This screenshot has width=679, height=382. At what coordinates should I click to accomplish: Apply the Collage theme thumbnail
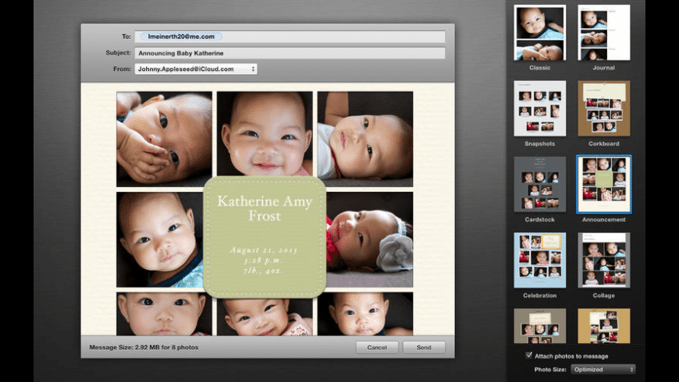[603, 260]
